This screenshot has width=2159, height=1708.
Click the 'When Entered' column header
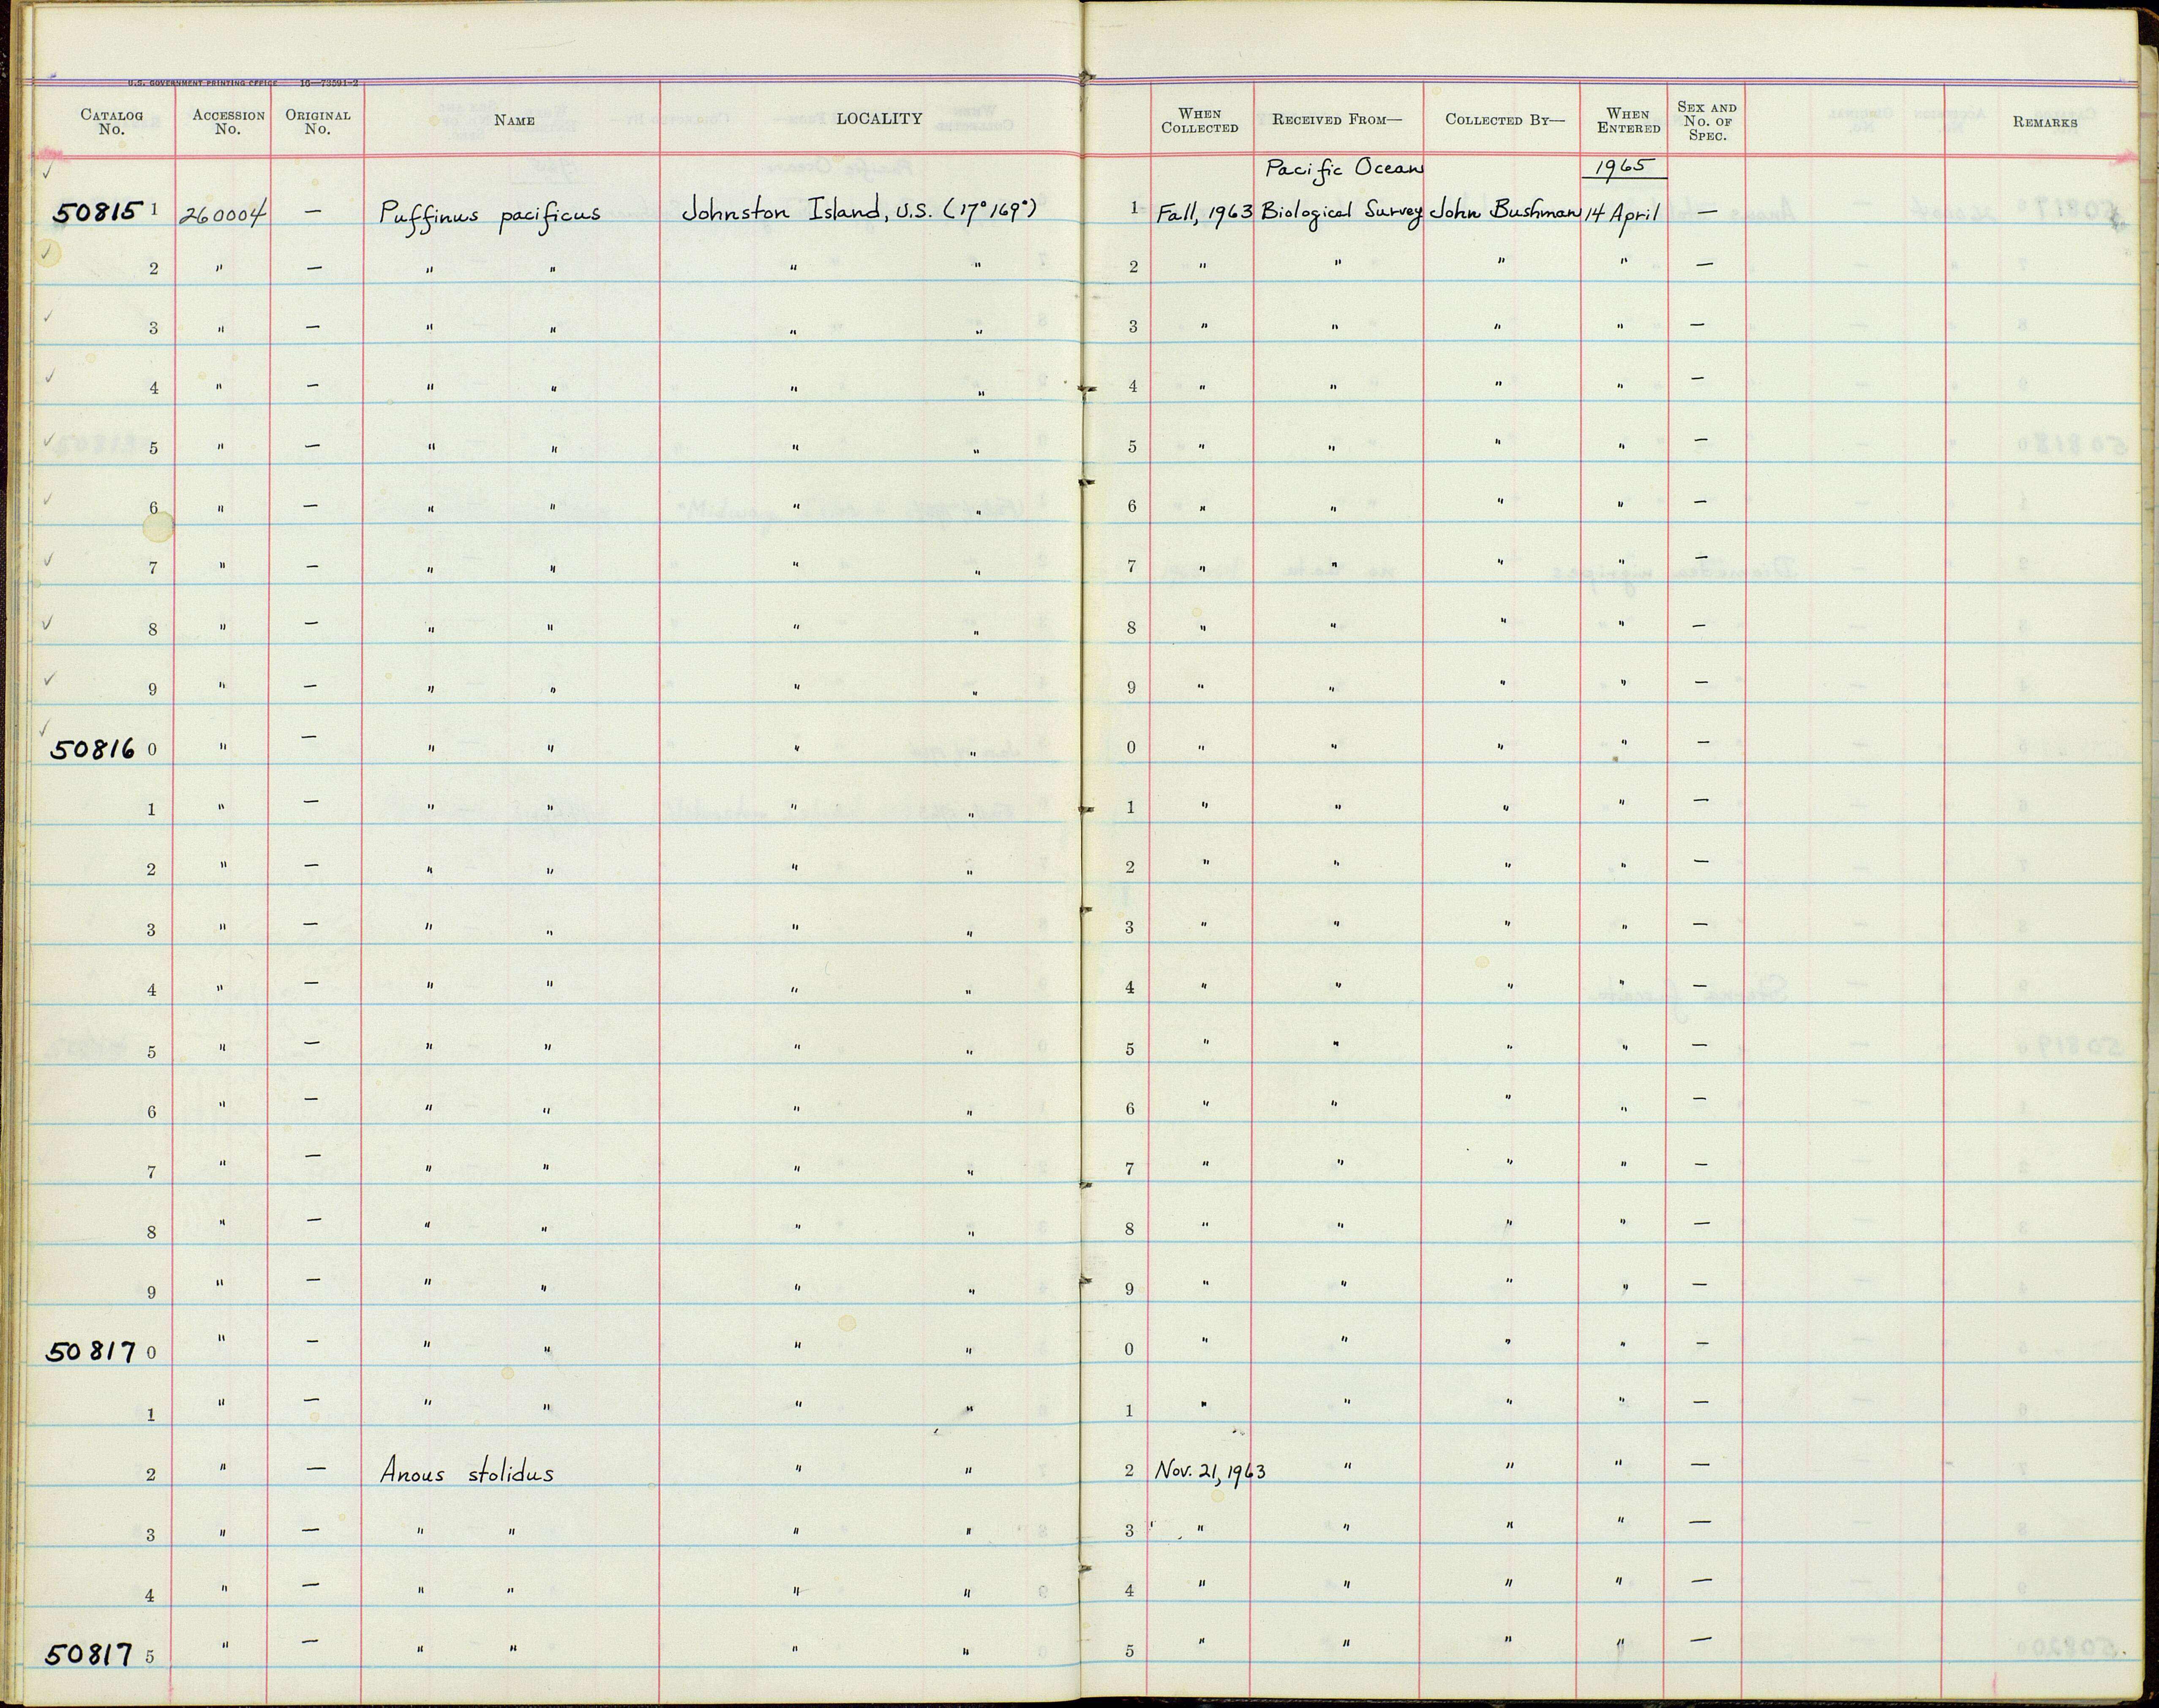click(1628, 121)
